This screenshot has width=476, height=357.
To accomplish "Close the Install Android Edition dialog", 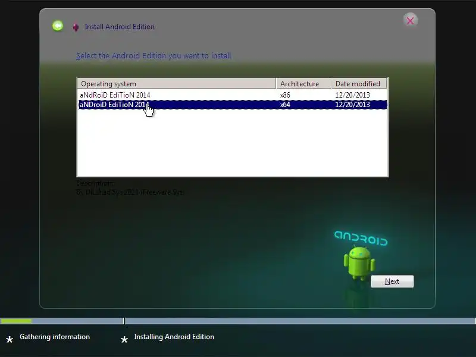I will click(410, 21).
